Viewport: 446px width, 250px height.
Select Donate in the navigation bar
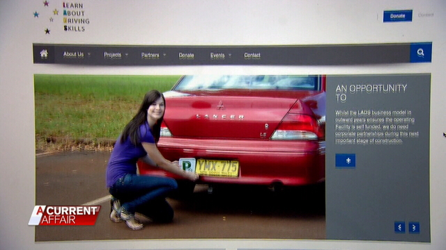(186, 56)
